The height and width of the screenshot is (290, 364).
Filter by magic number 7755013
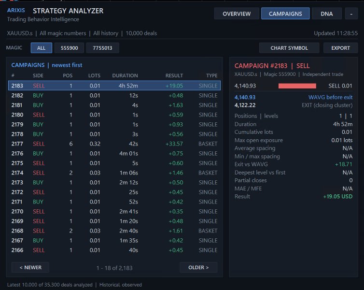click(102, 48)
